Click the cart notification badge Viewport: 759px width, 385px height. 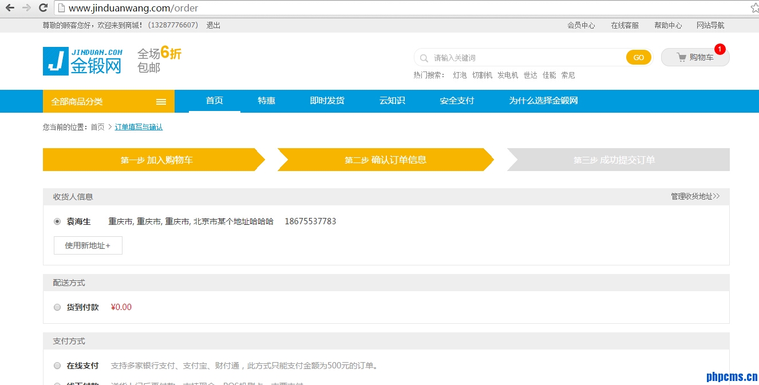coord(720,49)
